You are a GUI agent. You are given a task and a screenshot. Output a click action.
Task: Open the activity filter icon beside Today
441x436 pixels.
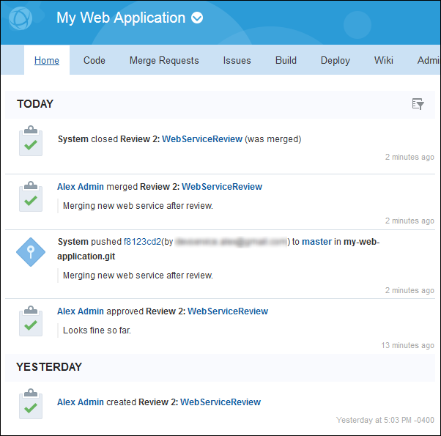point(418,104)
